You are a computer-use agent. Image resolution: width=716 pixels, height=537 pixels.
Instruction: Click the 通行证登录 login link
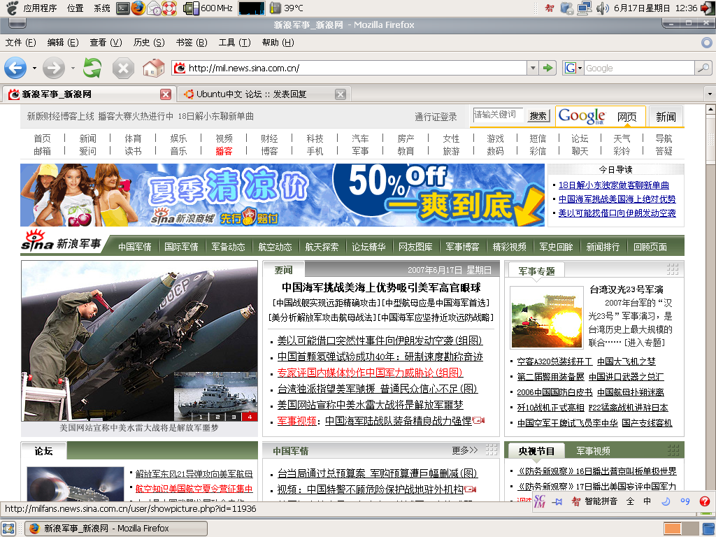(436, 117)
